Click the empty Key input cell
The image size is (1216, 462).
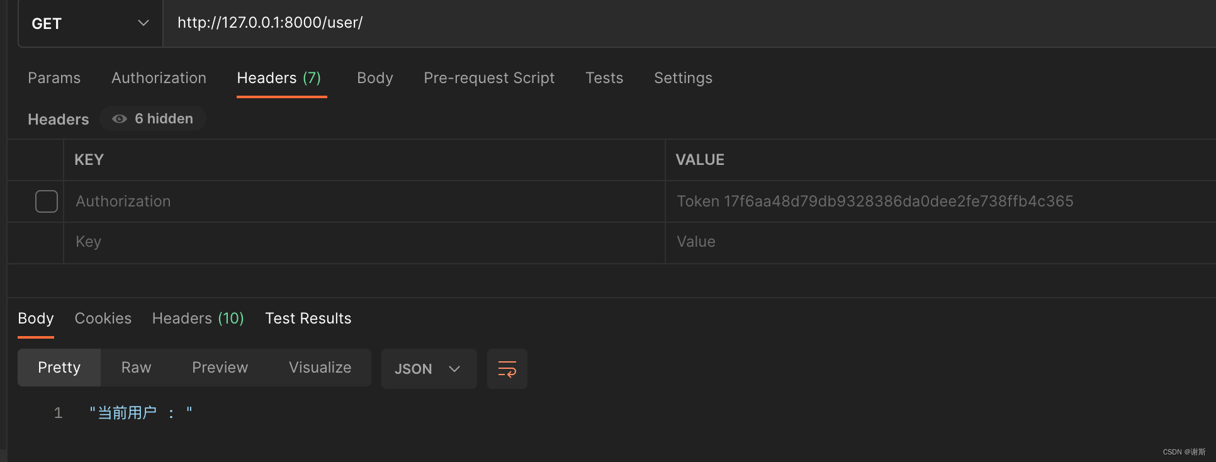[x=364, y=242]
